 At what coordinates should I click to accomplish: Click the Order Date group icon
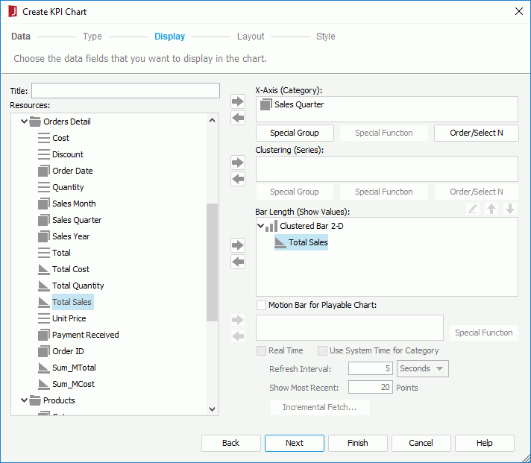click(x=44, y=171)
